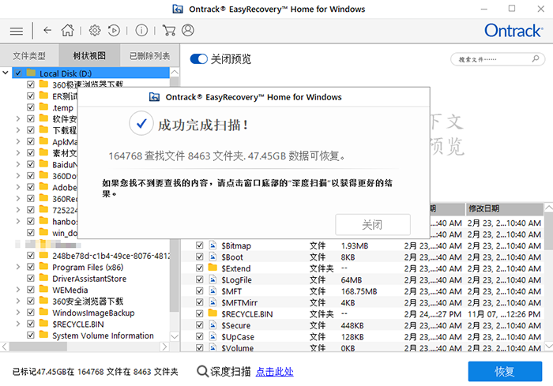Click the $Boot file icon
This screenshot has width=553, height=386.
[213, 257]
